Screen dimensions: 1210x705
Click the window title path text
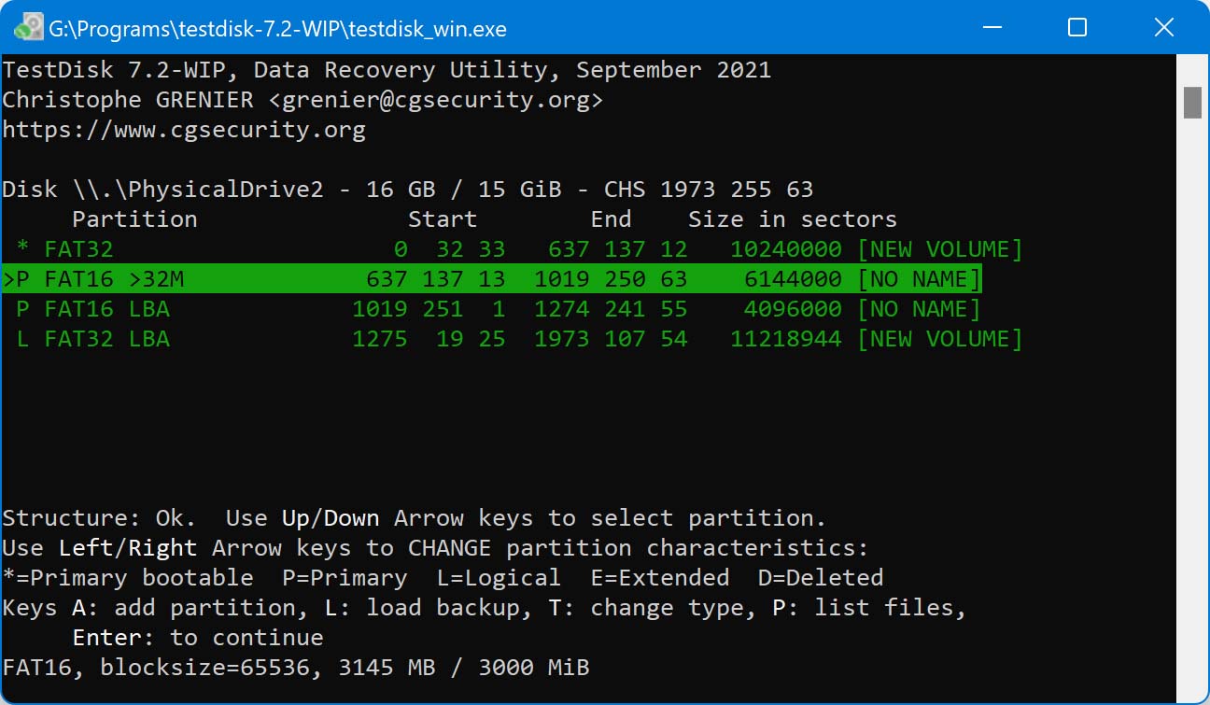(277, 29)
